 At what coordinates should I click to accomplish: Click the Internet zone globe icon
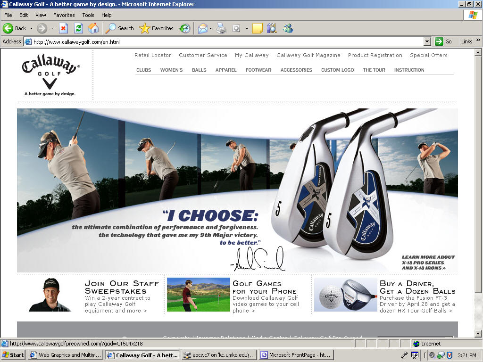click(x=416, y=344)
